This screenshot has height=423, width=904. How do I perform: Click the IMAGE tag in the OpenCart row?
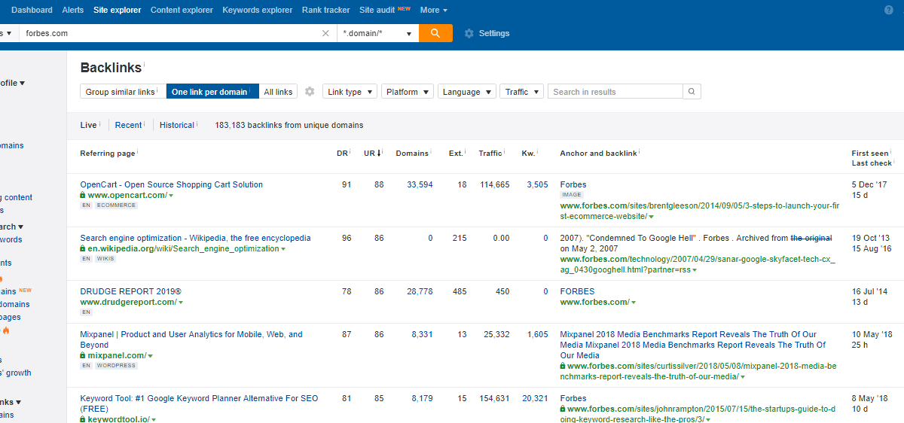coord(572,194)
